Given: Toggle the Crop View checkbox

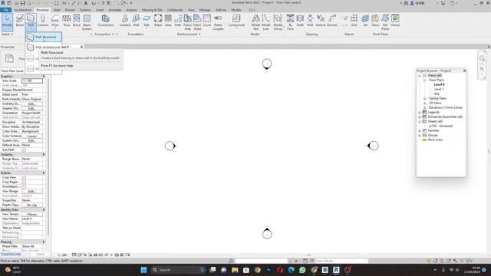Looking at the screenshot, I should pyautogui.click(x=24, y=177).
